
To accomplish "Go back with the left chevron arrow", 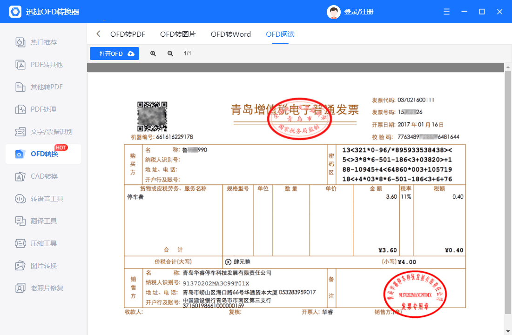I will point(98,34).
